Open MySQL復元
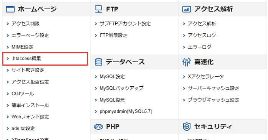This screenshot has width=268, height=140. [x=112, y=100]
